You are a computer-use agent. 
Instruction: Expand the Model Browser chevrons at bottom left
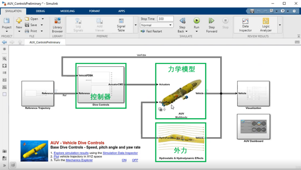(4, 165)
